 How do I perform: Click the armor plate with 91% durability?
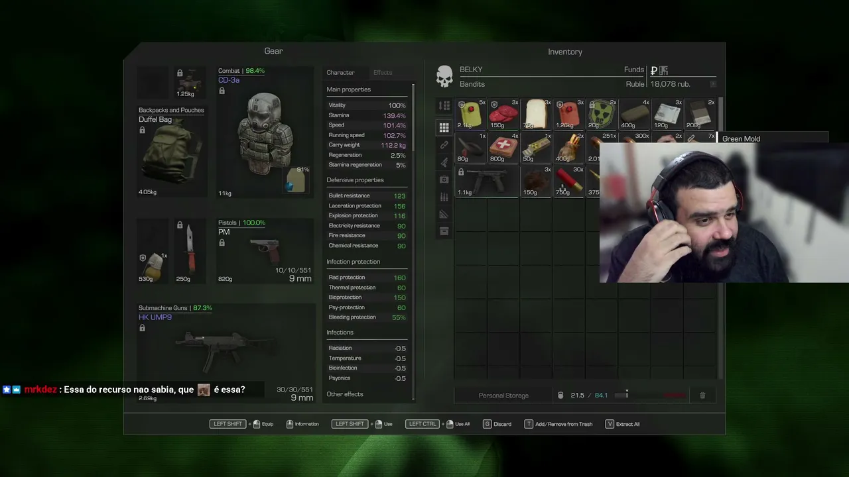(296, 180)
